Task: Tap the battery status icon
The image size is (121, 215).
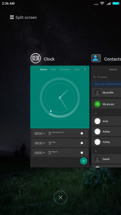Action: pos(116,3)
